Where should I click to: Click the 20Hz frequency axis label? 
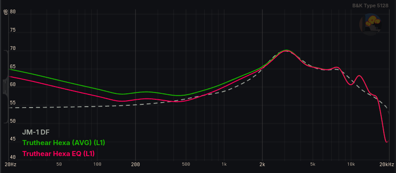coord(11,164)
